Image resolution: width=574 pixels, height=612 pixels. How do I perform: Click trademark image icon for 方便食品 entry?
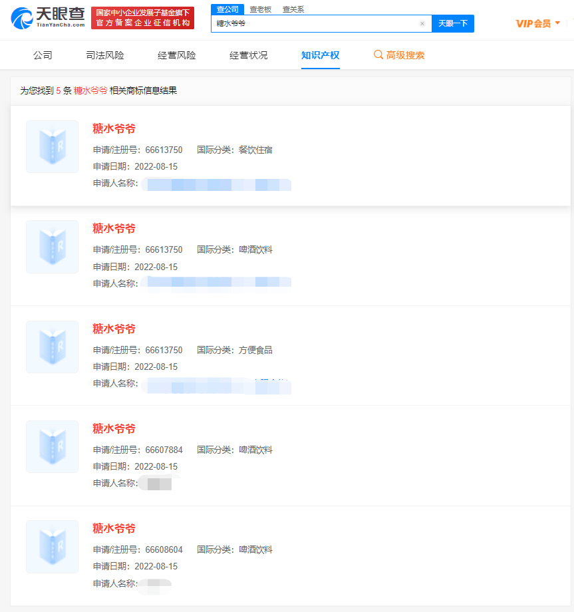coord(52,347)
